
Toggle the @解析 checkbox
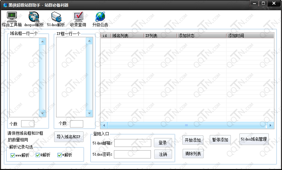click(38, 156)
